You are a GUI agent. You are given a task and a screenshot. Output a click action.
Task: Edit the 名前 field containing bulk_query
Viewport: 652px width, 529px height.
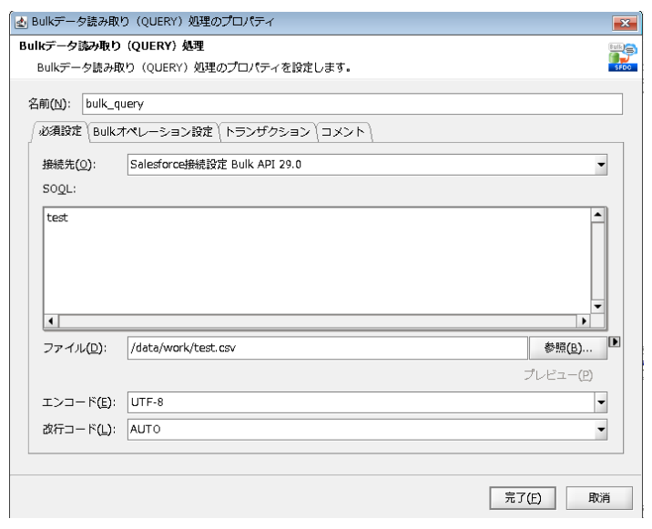point(352,104)
